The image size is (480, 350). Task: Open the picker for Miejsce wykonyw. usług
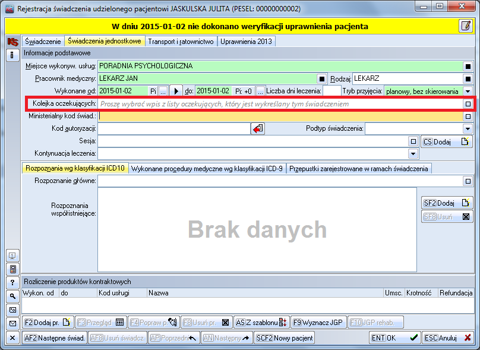pos(468,66)
